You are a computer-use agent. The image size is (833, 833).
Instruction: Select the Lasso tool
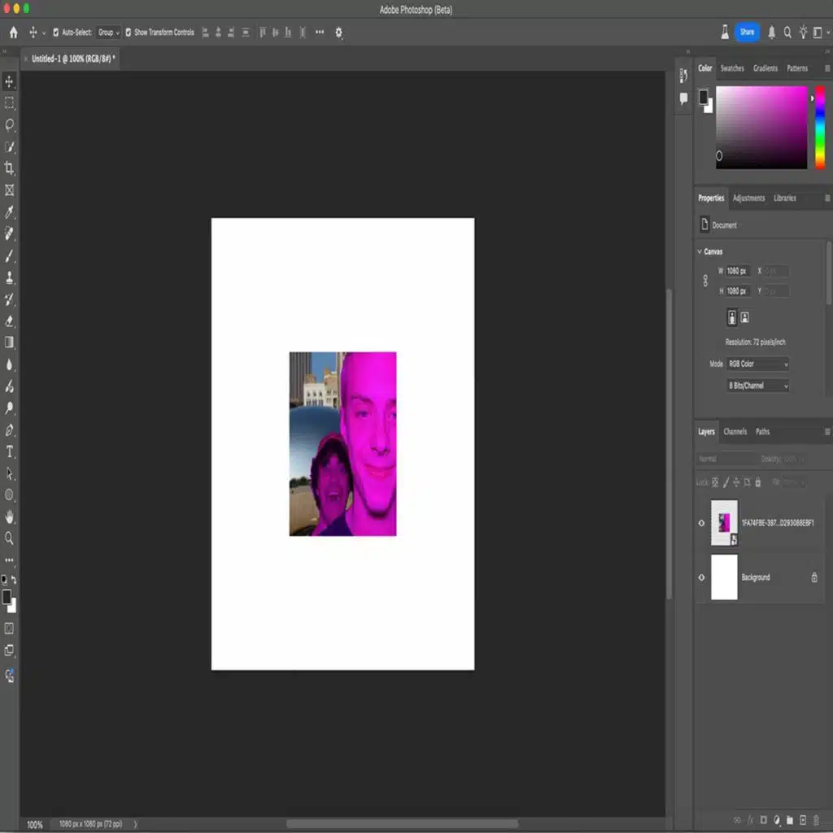[x=10, y=124]
